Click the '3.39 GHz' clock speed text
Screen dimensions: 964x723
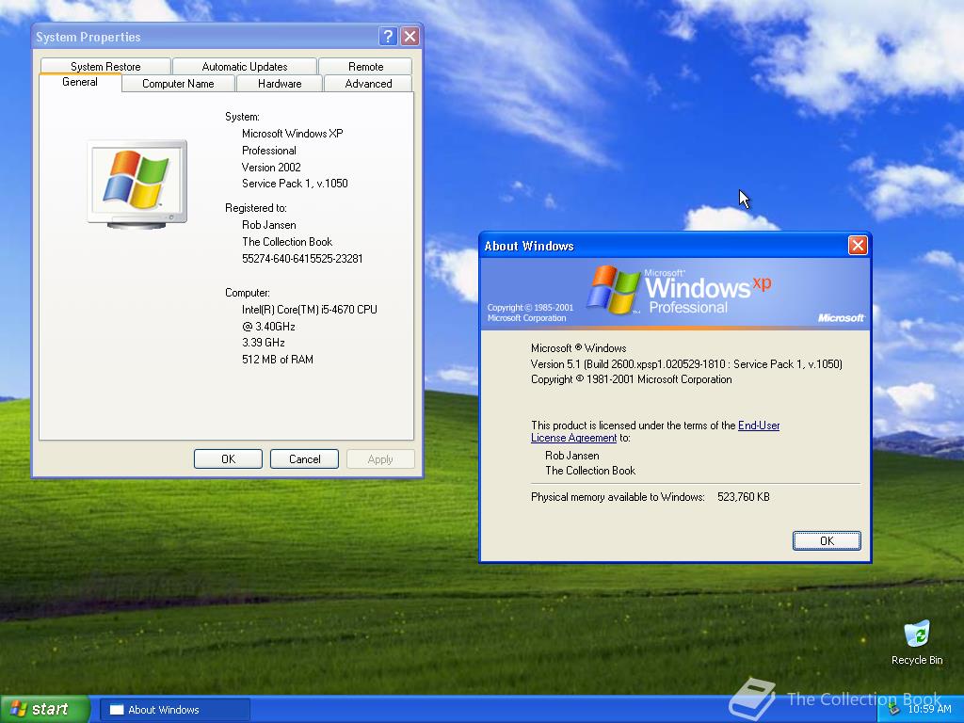tap(264, 343)
